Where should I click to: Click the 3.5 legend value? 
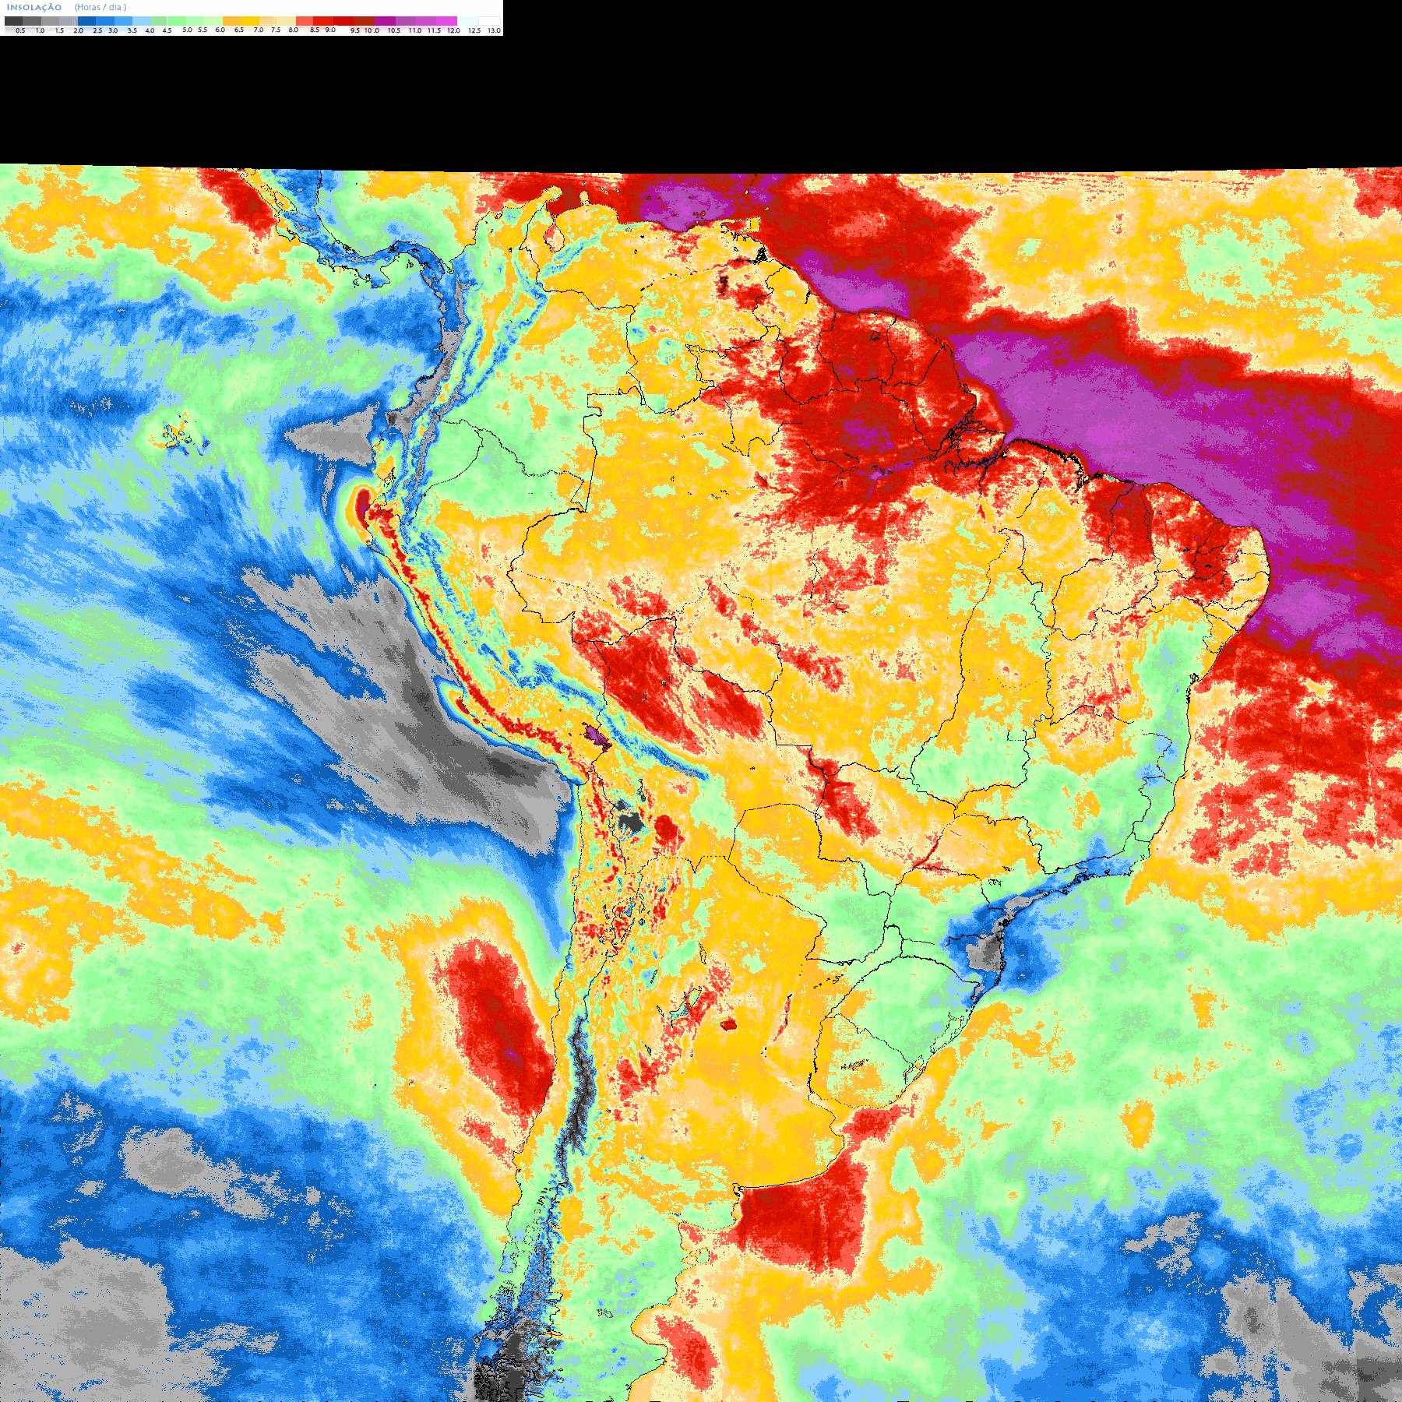click(132, 30)
